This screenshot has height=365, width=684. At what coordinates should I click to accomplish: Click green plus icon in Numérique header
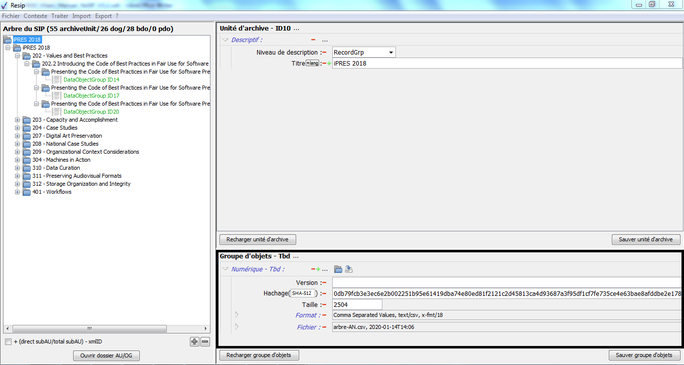318,269
